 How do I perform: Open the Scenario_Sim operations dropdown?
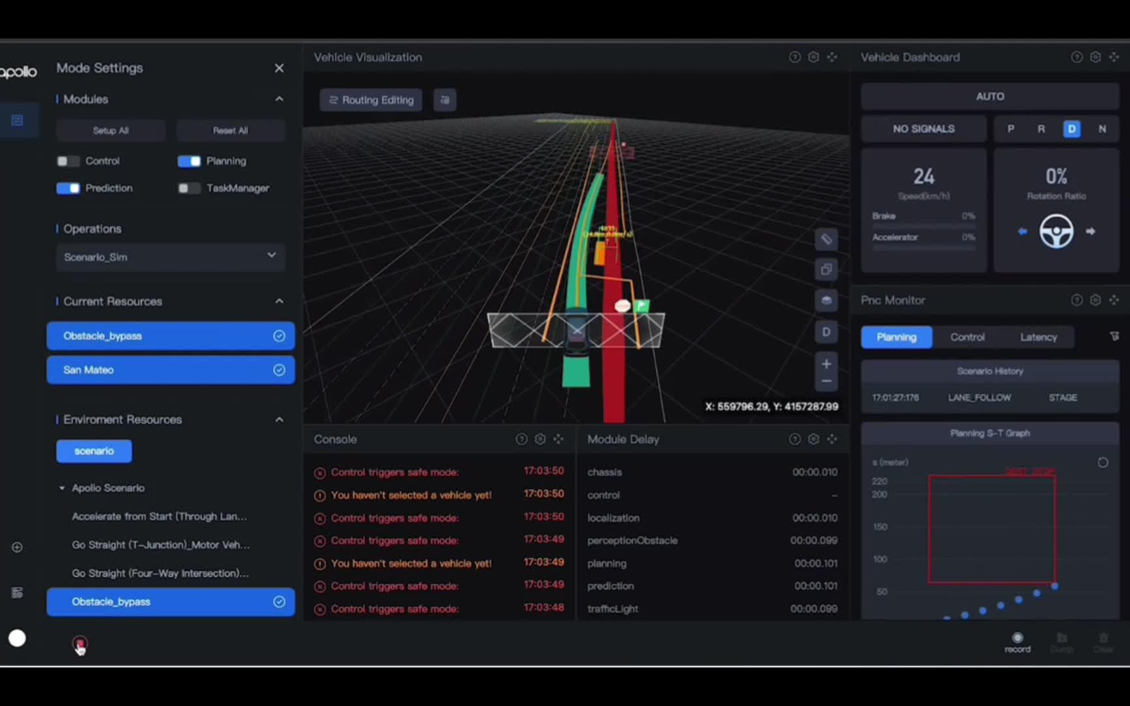(171, 257)
